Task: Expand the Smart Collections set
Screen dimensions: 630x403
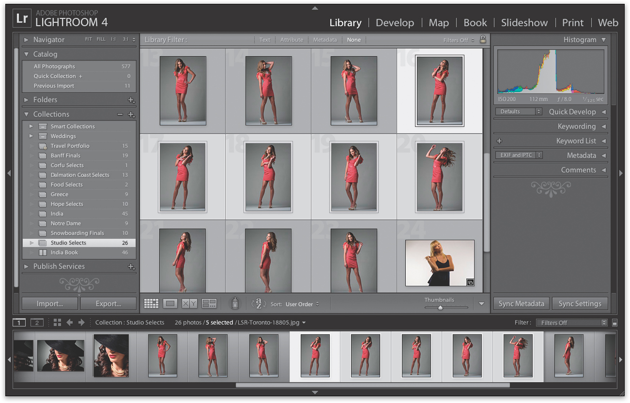Action: [31, 126]
